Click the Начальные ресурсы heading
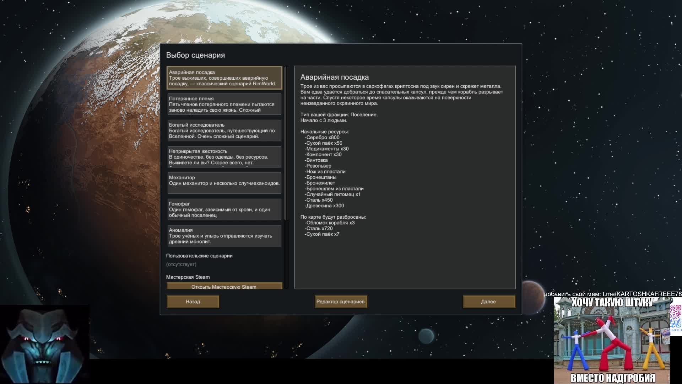The width and height of the screenshot is (682, 384). coord(325,132)
